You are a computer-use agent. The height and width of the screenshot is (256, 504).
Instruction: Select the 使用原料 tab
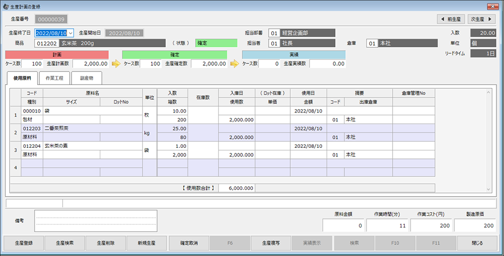pos(22,78)
